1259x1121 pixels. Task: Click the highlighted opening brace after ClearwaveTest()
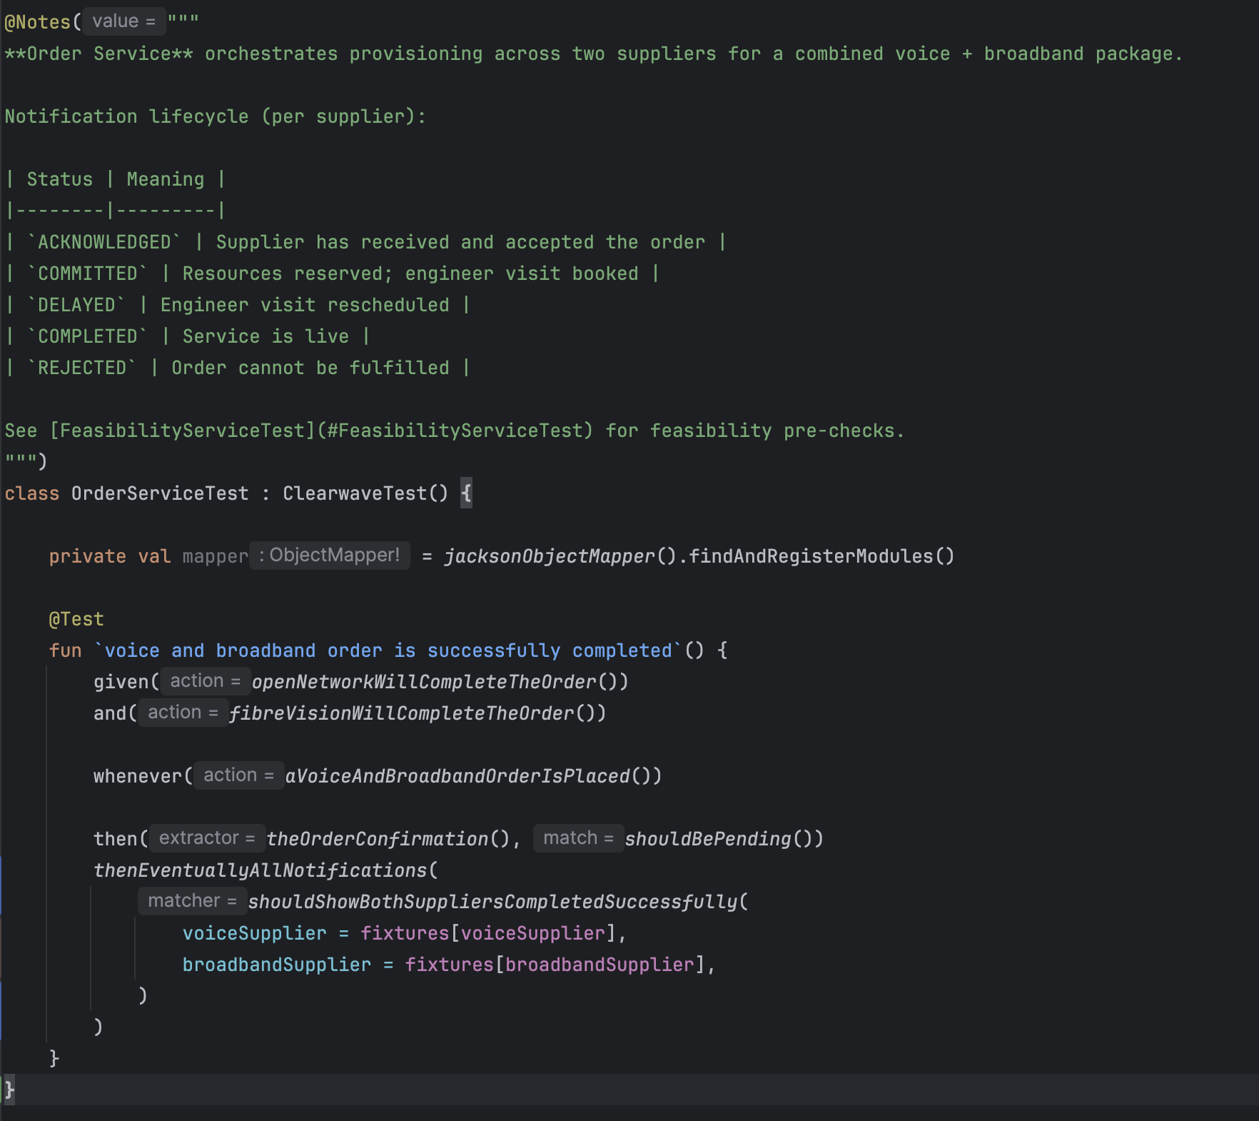click(466, 493)
